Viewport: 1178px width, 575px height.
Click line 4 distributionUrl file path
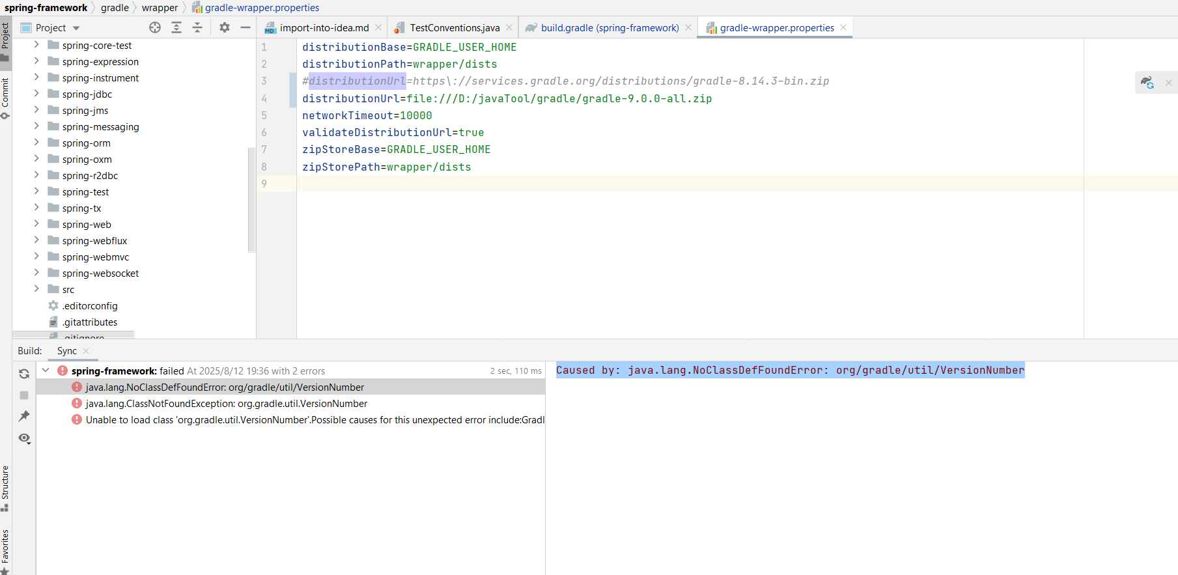[559, 98]
